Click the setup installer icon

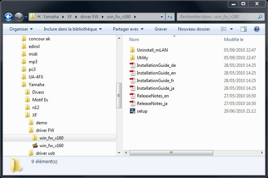[x=132, y=111]
